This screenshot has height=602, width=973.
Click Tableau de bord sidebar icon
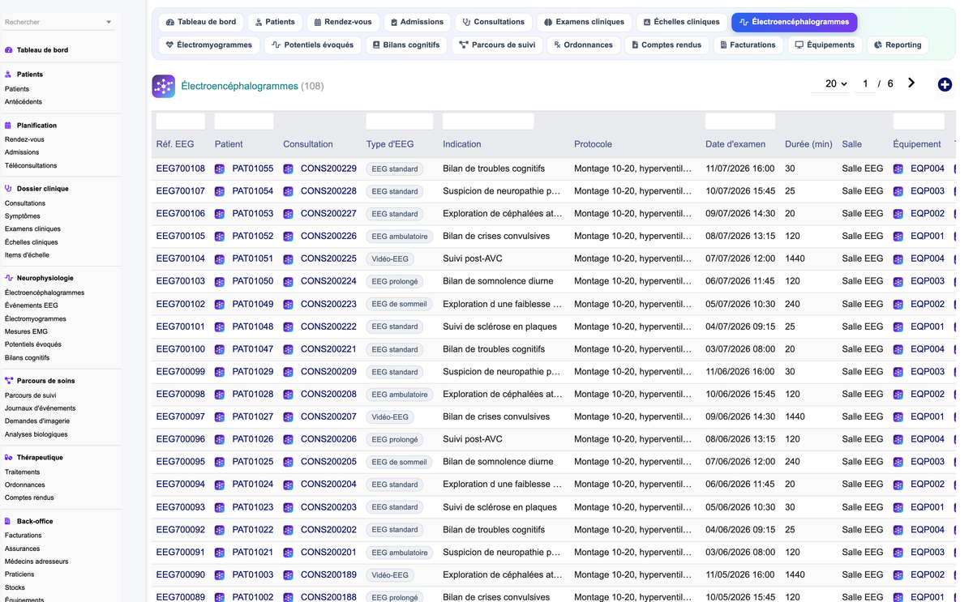point(9,50)
